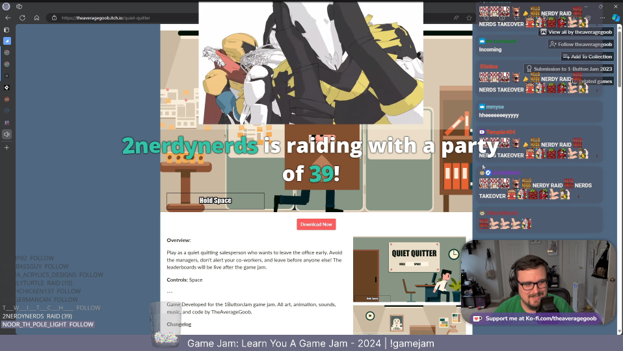This screenshot has height=351, width=623.
Task: View site information via the lock icon
Action: tap(55, 18)
